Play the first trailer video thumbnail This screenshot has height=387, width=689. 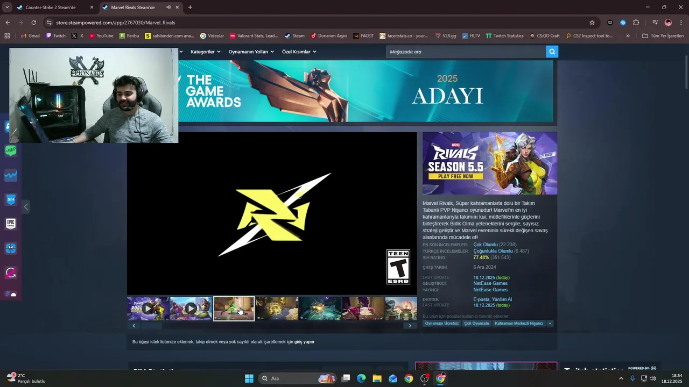pyautogui.click(x=148, y=309)
